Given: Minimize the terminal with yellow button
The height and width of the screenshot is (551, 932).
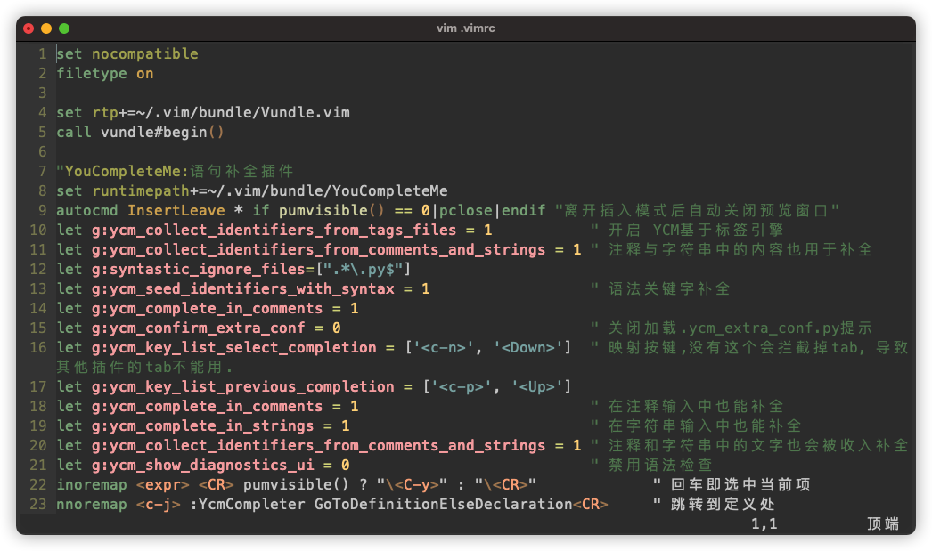Looking at the screenshot, I should [x=46, y=28].
